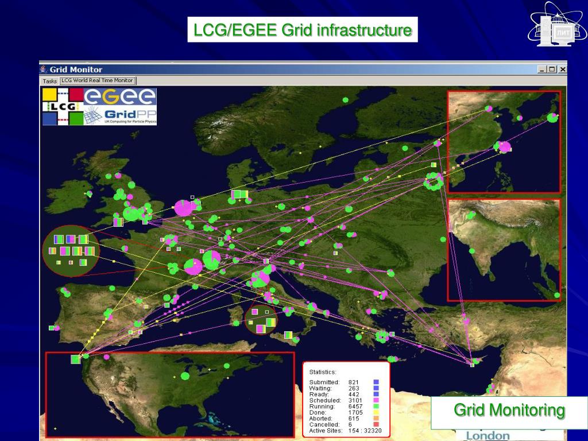Click the large green pie marker near London
The image size is (588, 441).
[x=131, y=214]
